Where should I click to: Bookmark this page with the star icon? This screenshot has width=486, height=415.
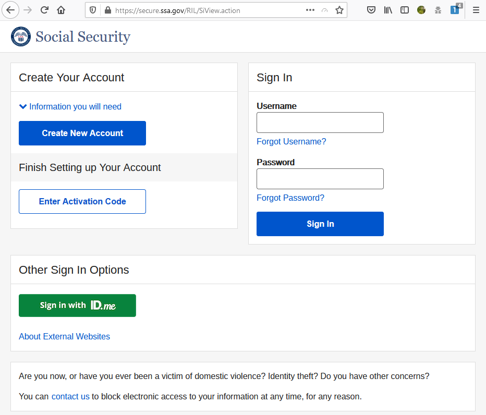339,9
